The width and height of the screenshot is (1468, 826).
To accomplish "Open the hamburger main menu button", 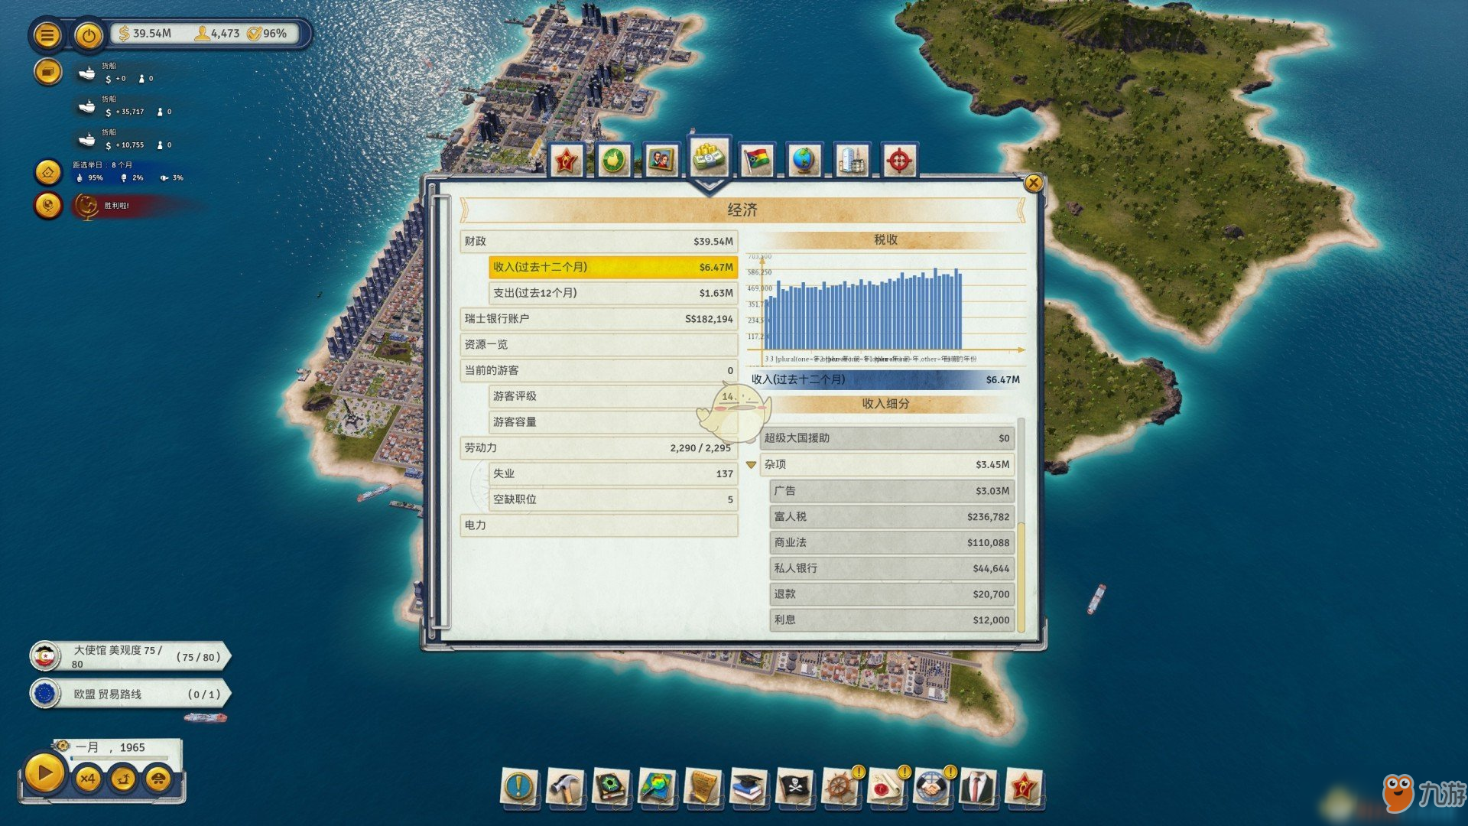I will coord(47,35).
